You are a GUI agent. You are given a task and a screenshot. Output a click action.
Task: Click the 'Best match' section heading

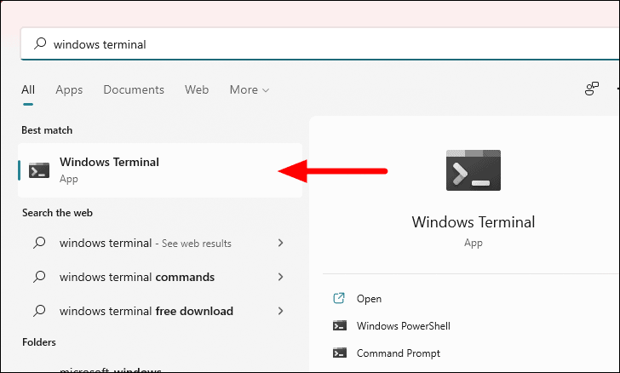tap(47, 130)
